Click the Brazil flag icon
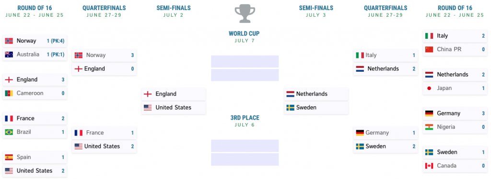The width and height of the screenshot is (491, 180). 9,132
